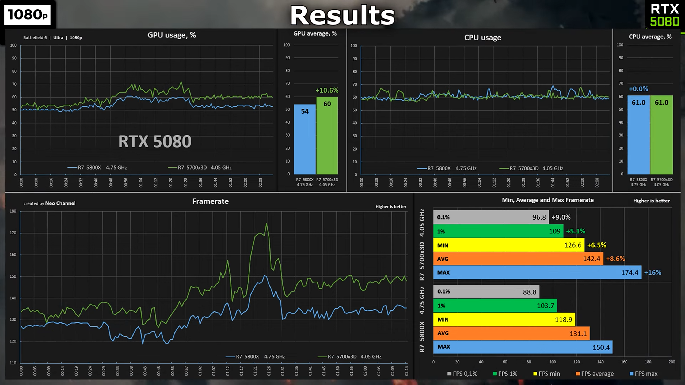Click the 1080p resolution badge
Screen dimensions: 685x385
(x=28, y=15)
